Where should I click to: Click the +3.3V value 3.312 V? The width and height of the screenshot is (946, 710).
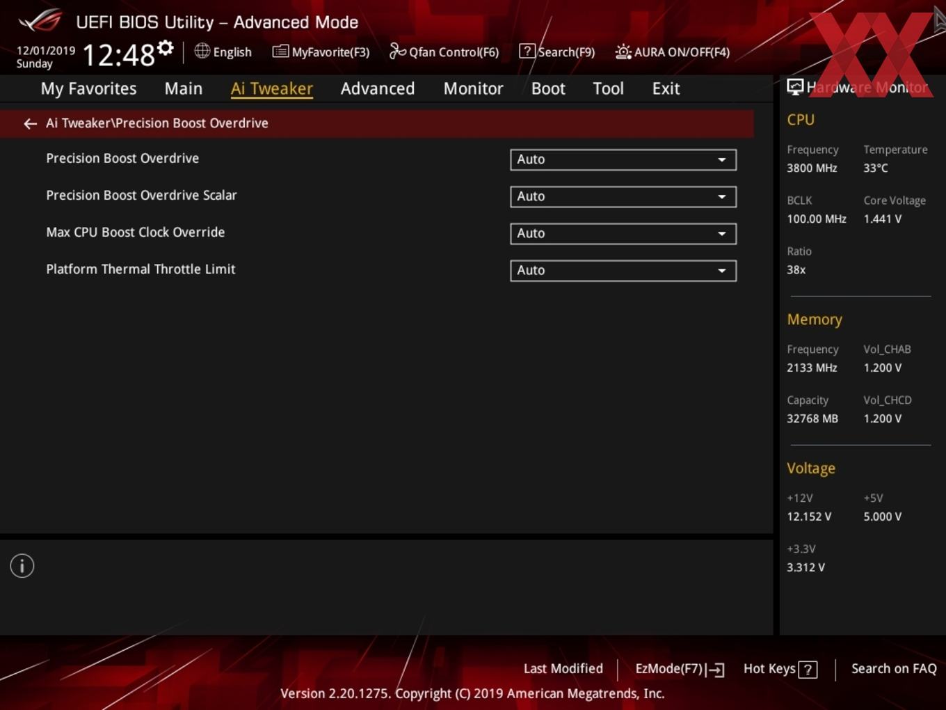805,567
